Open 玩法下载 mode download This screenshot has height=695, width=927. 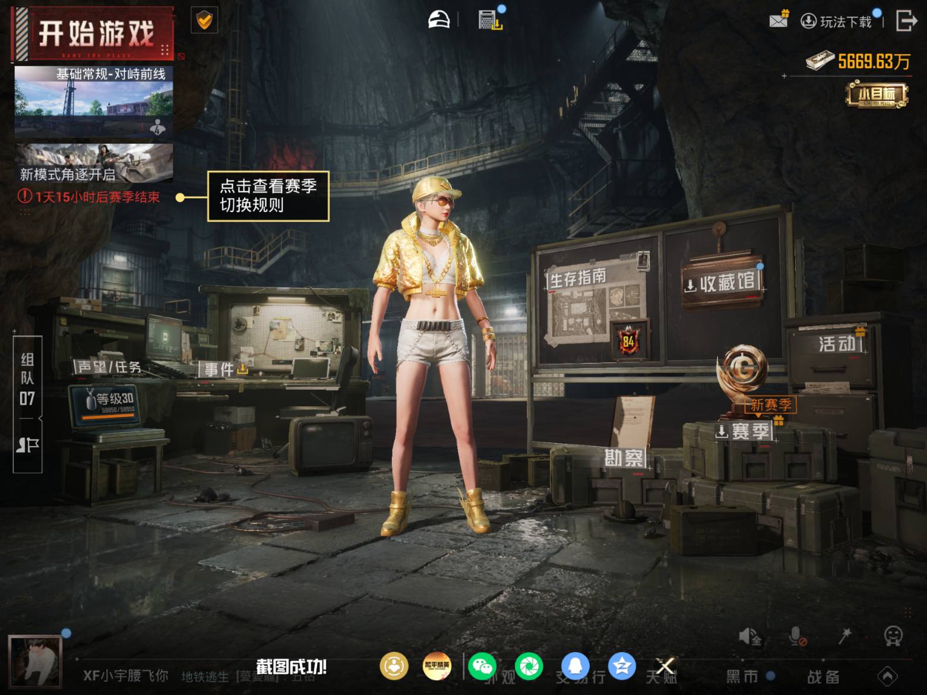point(837,21)
